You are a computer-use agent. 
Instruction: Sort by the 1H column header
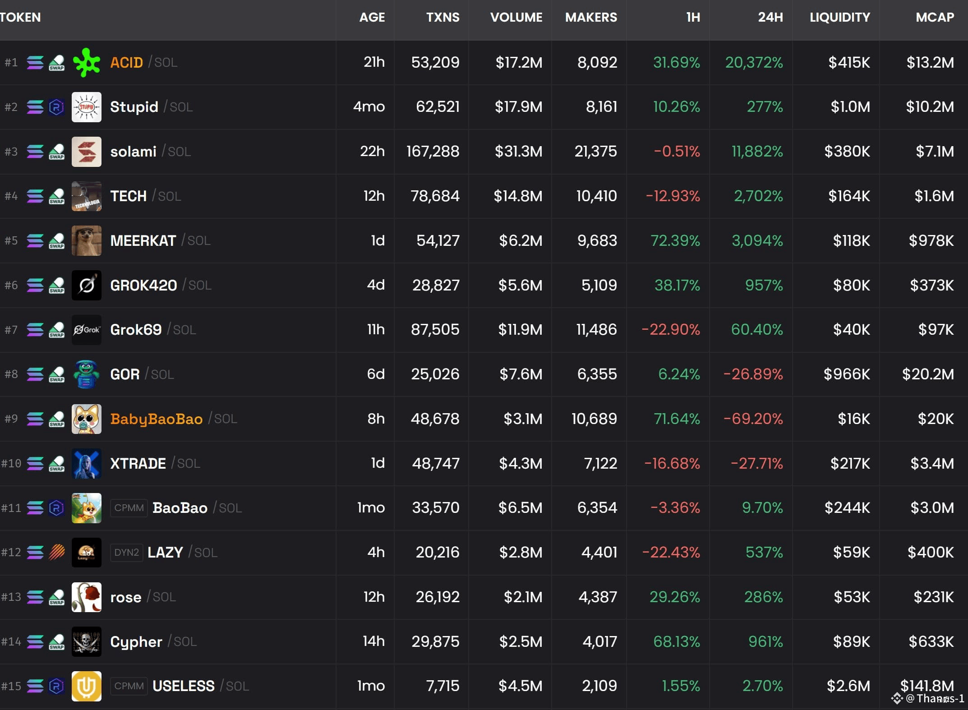[x=693, y=18]
